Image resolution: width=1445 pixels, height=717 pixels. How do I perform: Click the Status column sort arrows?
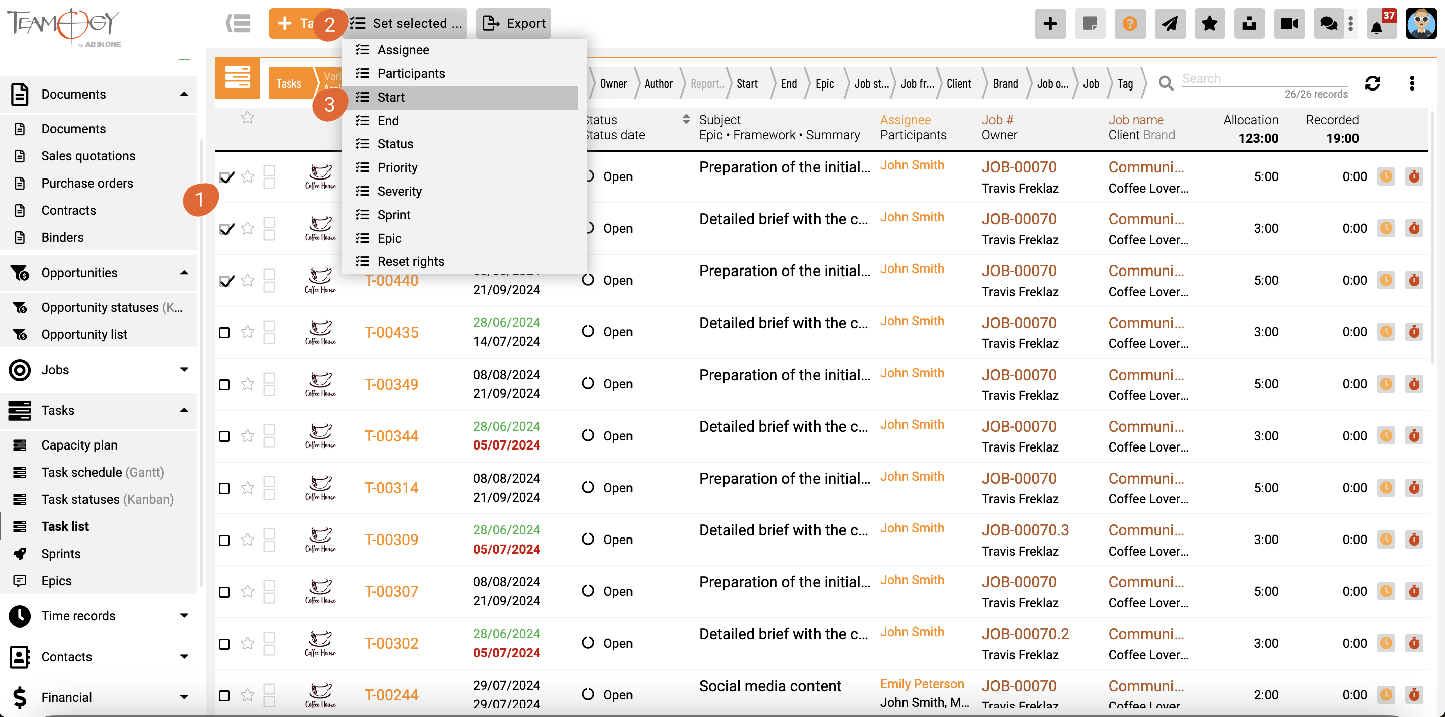pos(685,119)
